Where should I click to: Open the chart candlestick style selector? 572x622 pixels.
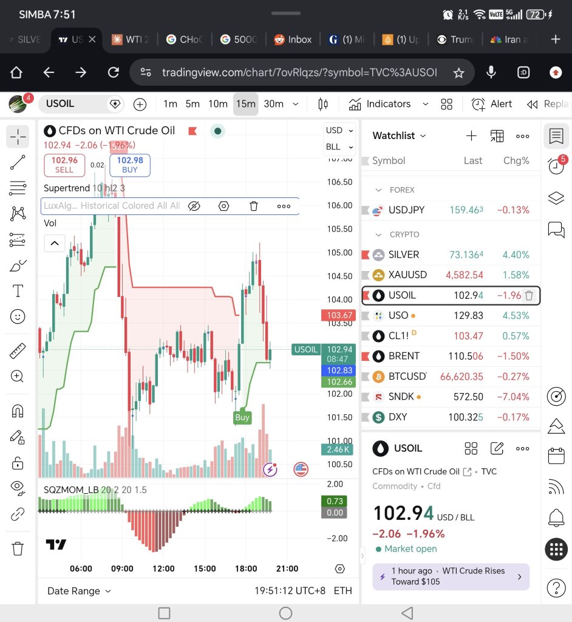pos(323,104)
